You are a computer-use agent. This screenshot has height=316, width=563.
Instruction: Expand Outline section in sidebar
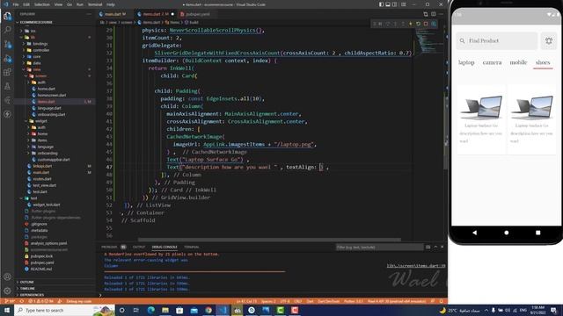(x=27, y=283)
